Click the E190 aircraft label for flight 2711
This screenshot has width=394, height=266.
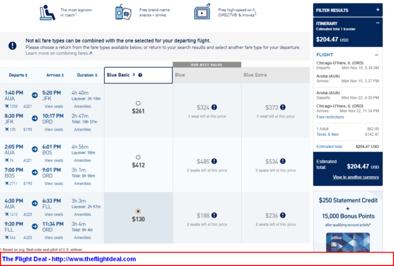point(28,183)
